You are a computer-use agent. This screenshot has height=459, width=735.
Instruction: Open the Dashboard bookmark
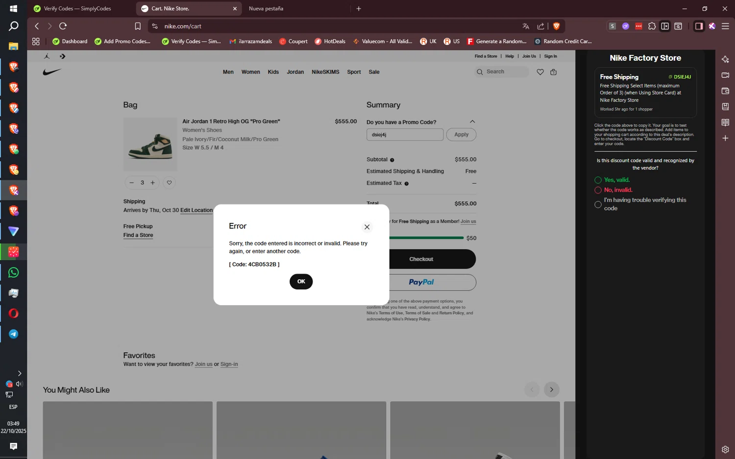point(70,41)
